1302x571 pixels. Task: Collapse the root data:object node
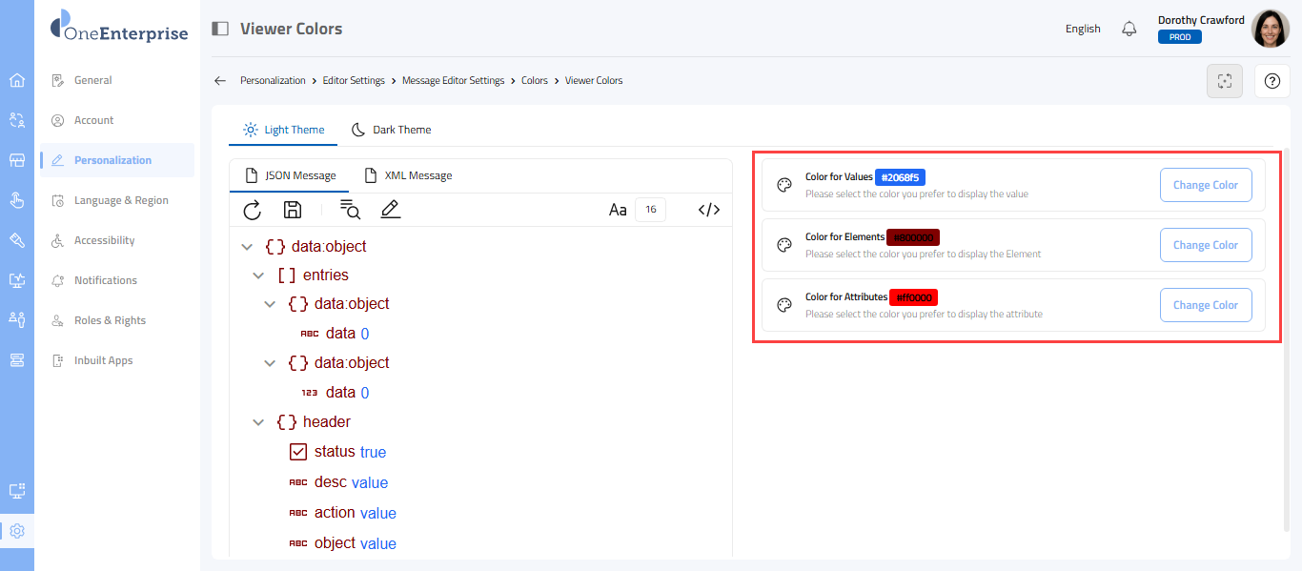click(x=247, y=247)
